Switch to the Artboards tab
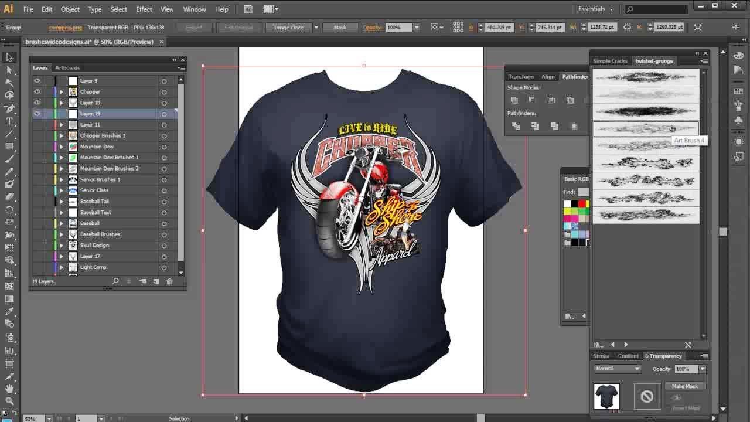The image size is (750, 422). pyautogui.click(x=67, y=68)
